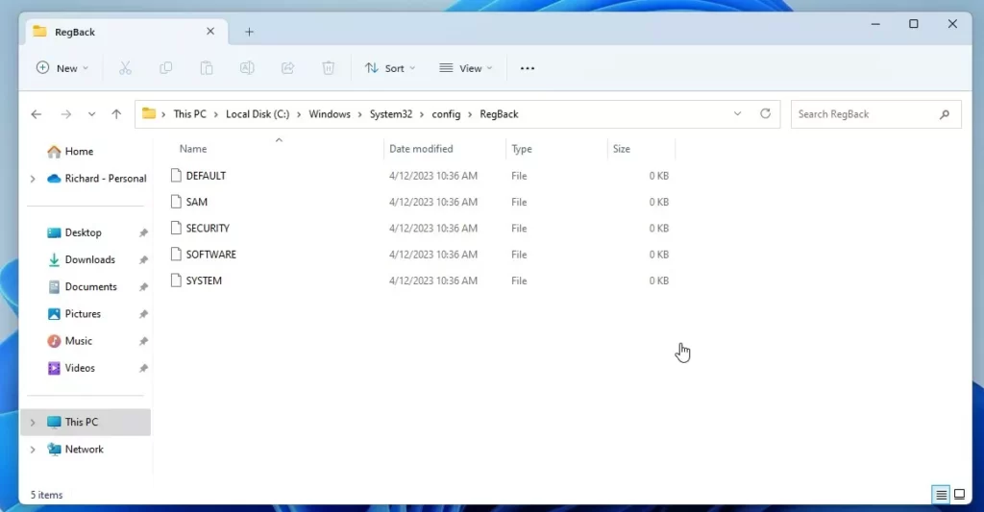This screenshot has width=984, height=512.
Task: Click the Paste clipboard icon
Action: coord(207,68)
